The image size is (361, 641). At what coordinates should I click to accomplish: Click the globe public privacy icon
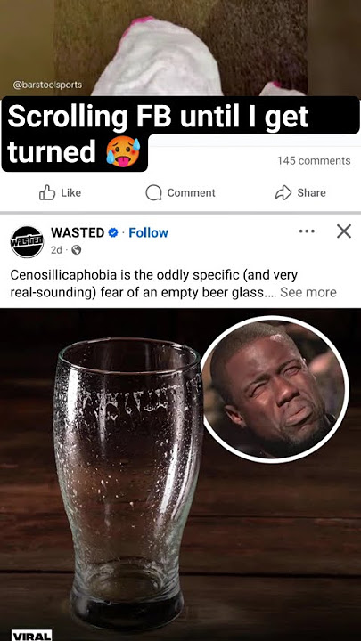[x=76, y=250]
